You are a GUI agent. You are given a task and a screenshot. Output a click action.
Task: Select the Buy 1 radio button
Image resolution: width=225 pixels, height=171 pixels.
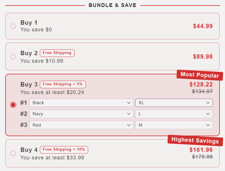tap(13, 26)
